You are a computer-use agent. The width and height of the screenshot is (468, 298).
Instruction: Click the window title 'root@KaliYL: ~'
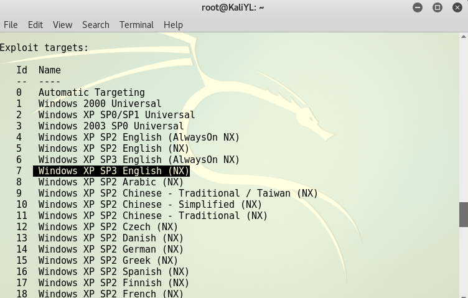pos(233,7)
